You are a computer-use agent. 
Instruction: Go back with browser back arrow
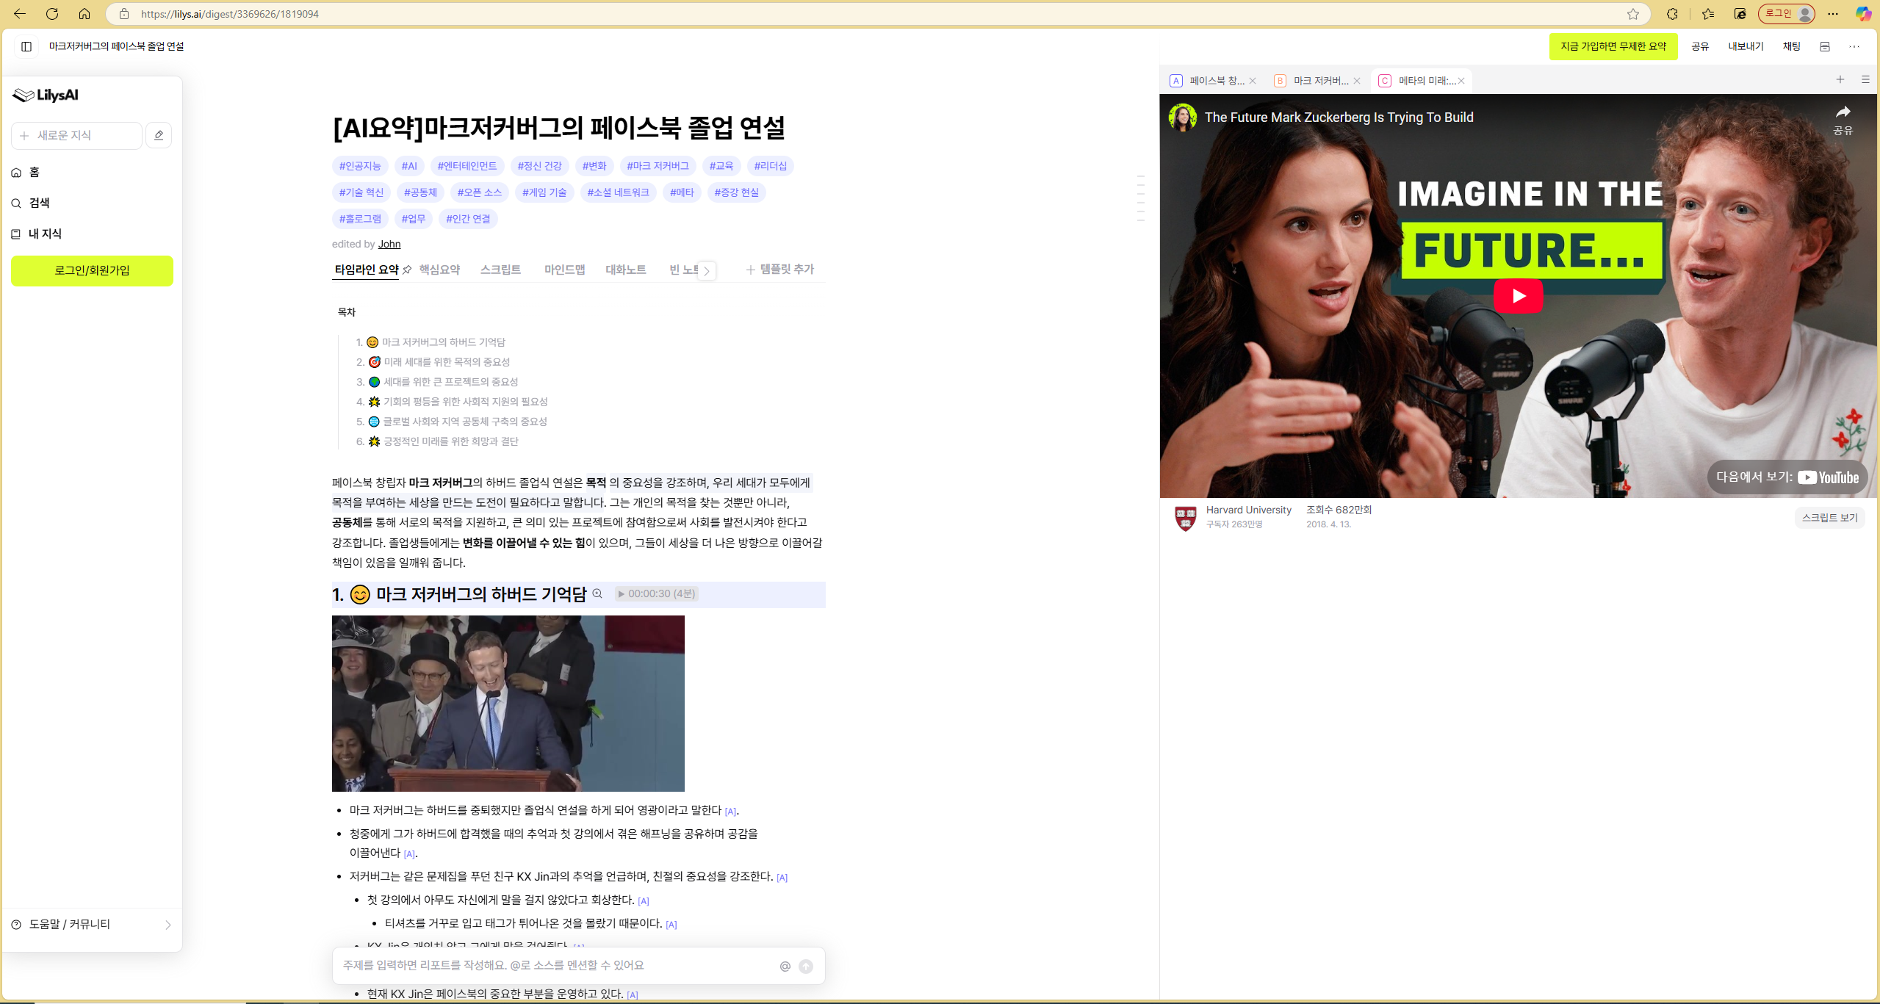pyautogui.click(x=20, y=14)
